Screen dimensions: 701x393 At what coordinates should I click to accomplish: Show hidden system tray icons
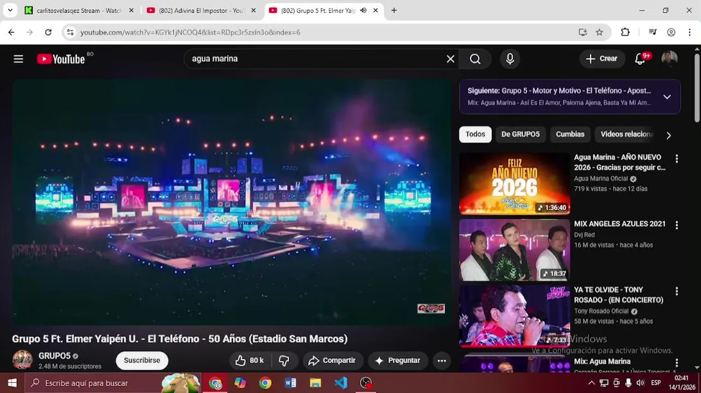pyautogui.click(x=591, y=383)
